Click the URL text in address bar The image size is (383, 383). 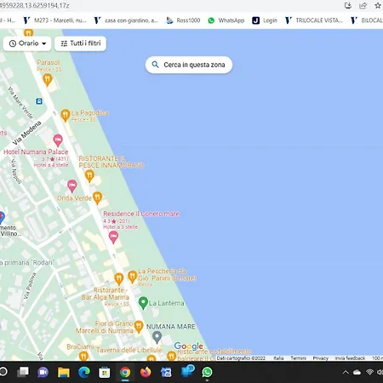tap(35, 5)
